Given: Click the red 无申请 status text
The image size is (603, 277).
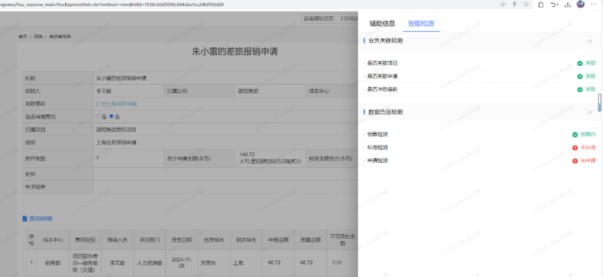Looking at the screenshot, I should 588,161.
